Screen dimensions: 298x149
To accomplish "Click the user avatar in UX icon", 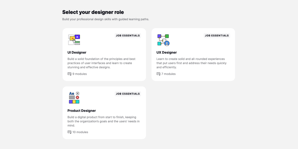I will (x=167, y=43).
